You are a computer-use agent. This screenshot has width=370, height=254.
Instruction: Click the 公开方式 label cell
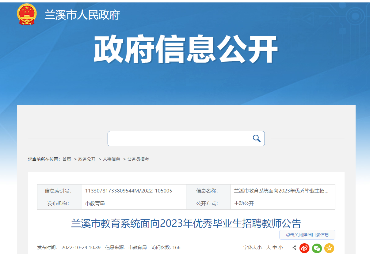point(208,203)
